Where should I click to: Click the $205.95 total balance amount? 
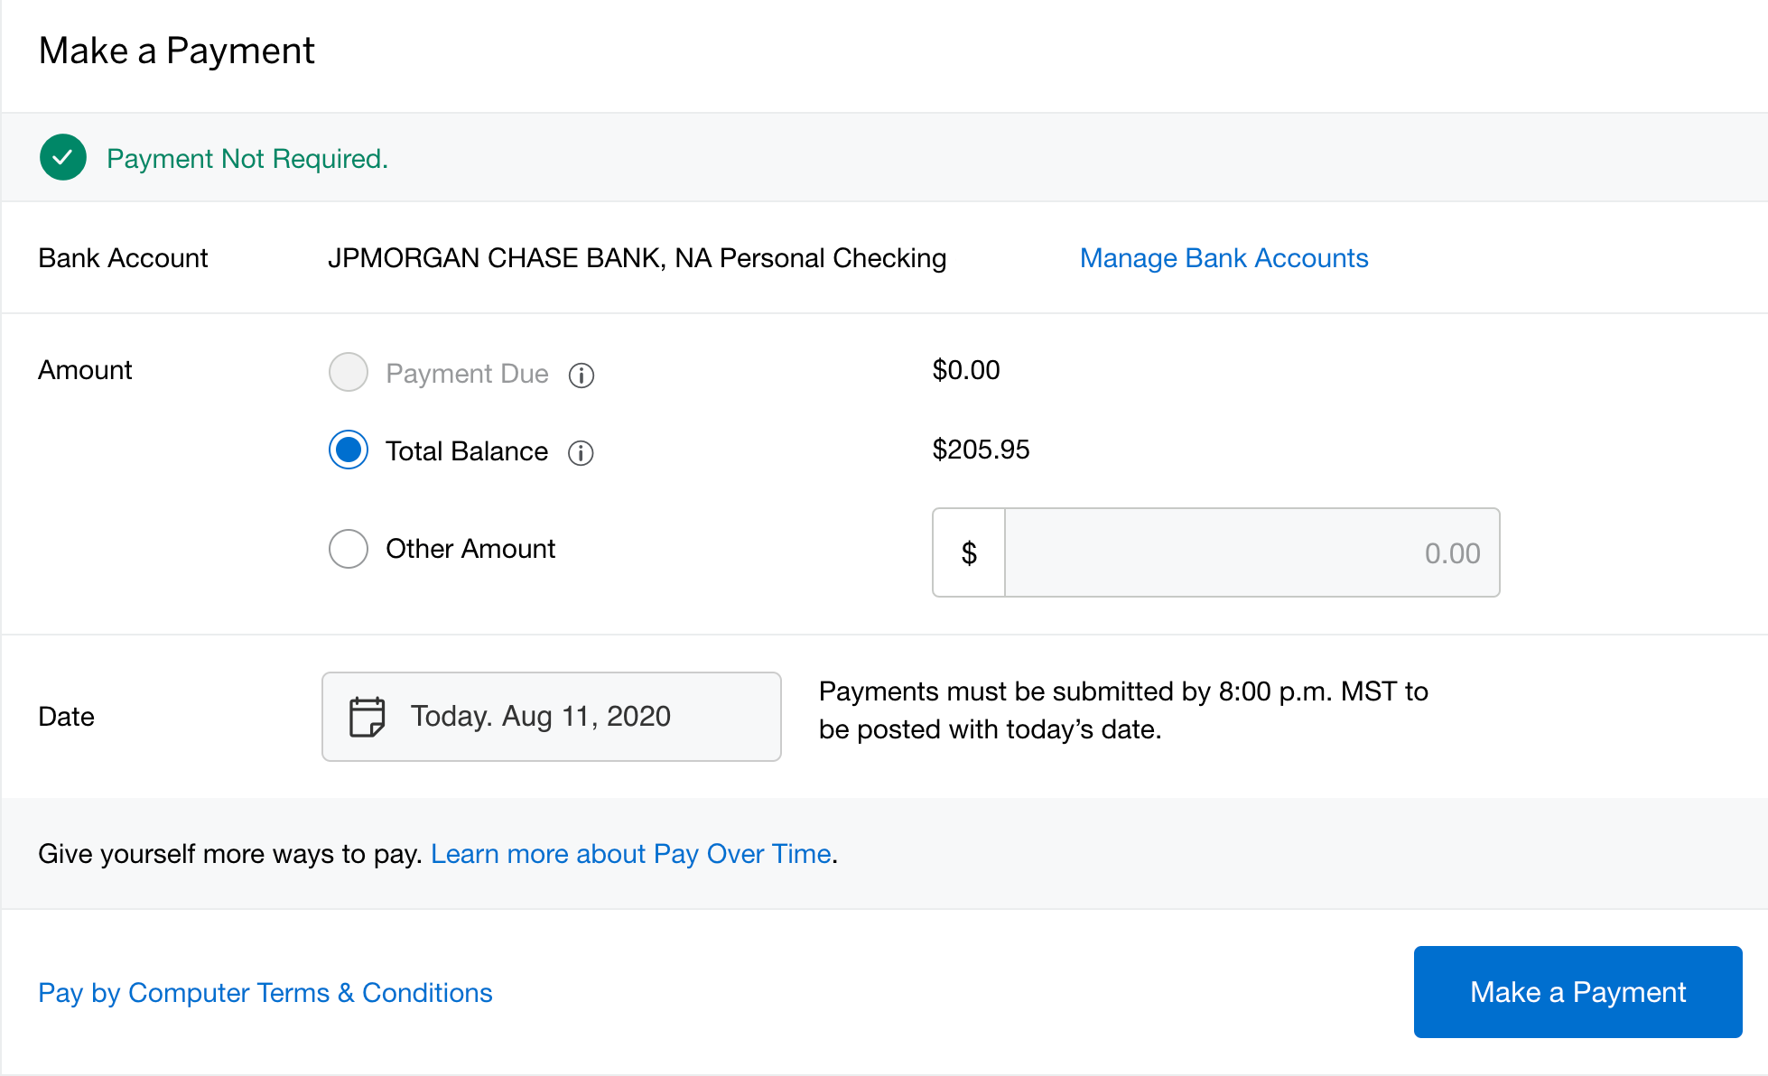981,450
